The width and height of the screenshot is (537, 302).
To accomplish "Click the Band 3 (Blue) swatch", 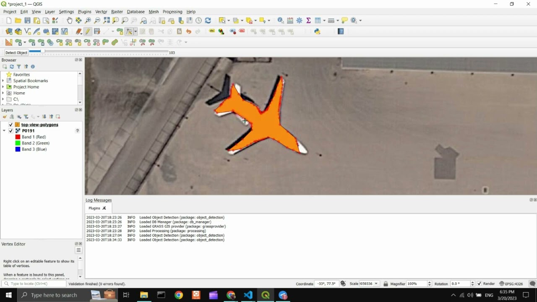I will pos(18,149).
